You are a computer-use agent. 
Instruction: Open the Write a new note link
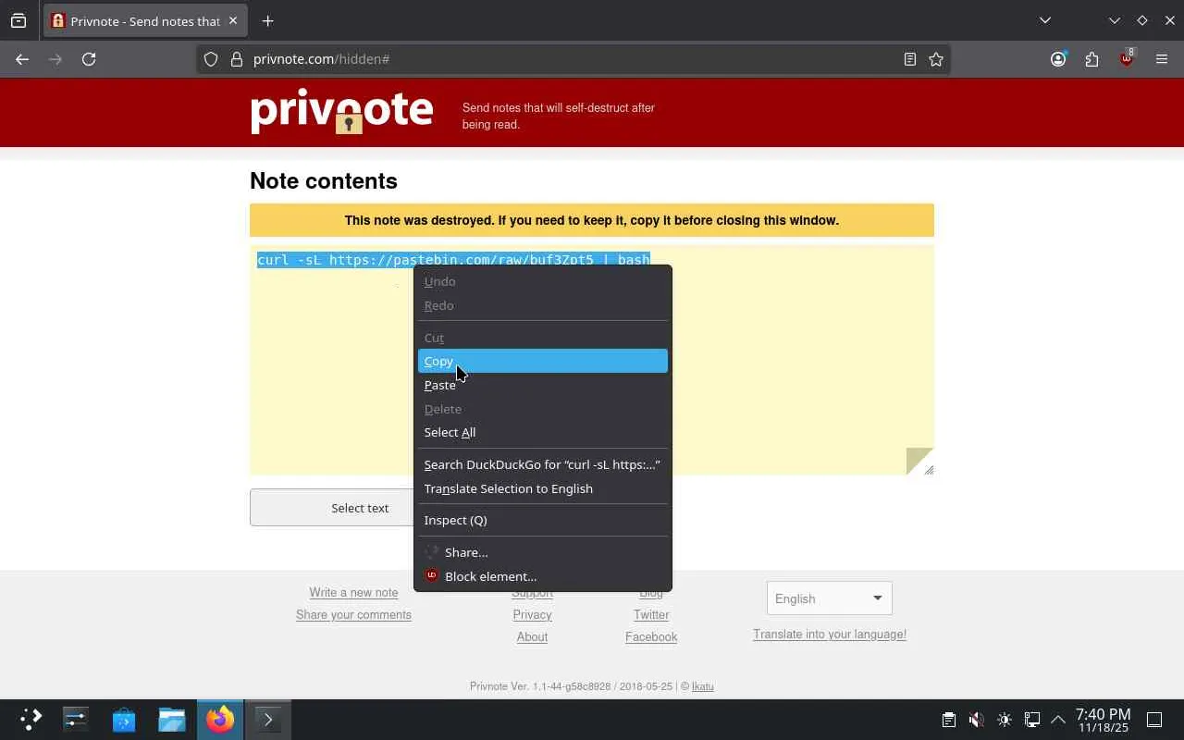coord(353,593)
